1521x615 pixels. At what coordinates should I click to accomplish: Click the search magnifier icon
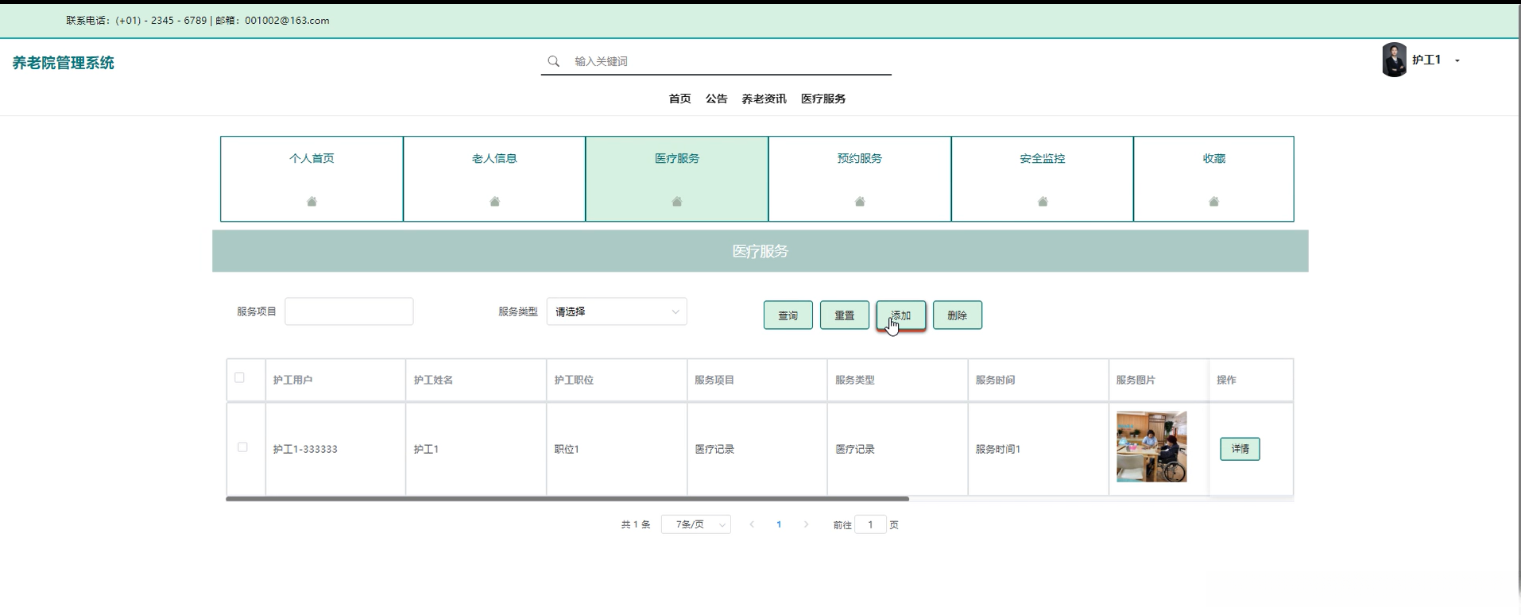[x=553, y=61]
